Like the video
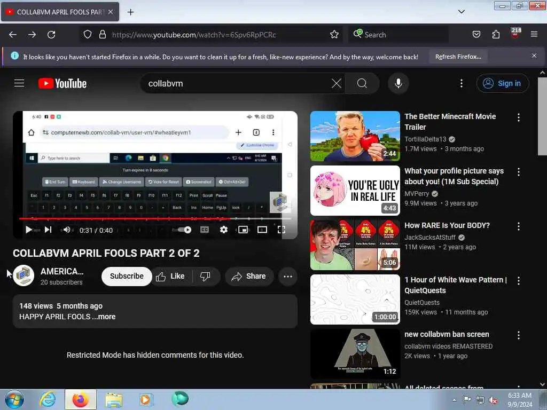547x410 pixels. pos(171,277)
